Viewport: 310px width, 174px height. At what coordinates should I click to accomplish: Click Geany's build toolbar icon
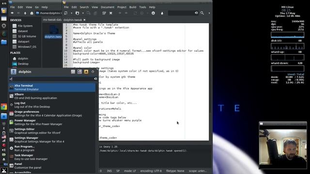tap(142, 13)
